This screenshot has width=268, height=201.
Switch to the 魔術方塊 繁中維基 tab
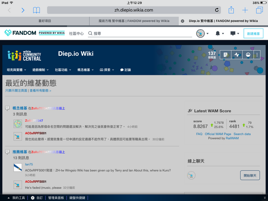[134, 21]
